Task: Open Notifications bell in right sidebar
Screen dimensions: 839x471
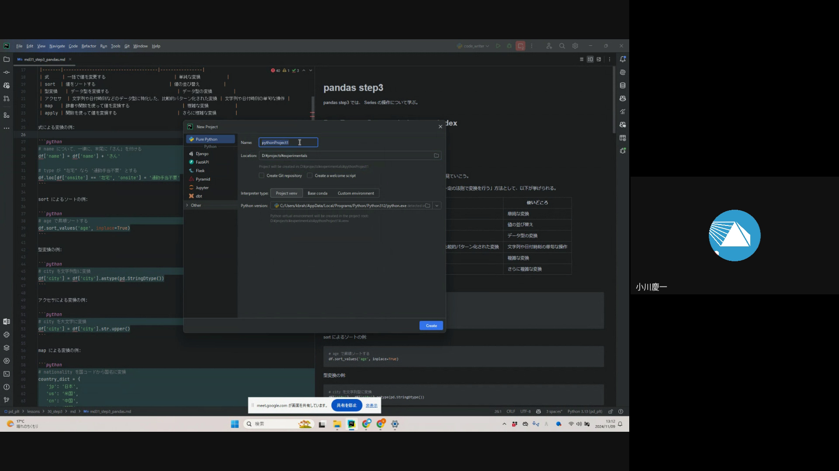Action: [623, 59]
